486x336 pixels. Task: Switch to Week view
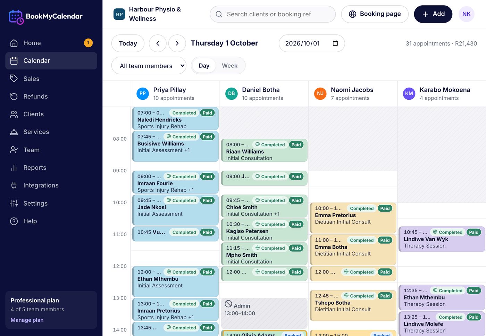(230, 66)
